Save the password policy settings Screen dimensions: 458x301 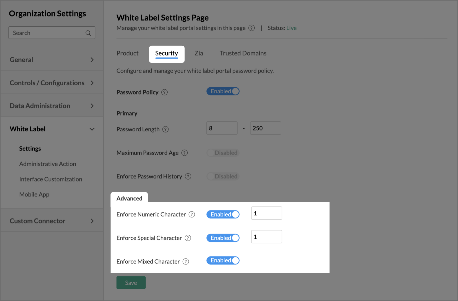click(131, 283)
